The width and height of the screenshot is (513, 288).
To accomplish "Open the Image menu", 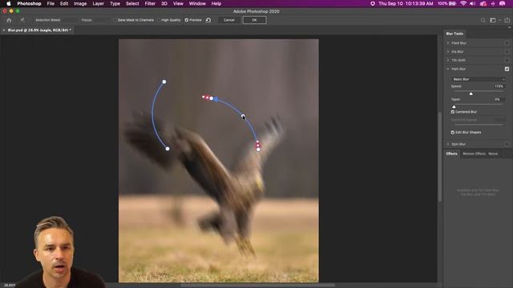I will pyautogui.click(x=80, y=3).
